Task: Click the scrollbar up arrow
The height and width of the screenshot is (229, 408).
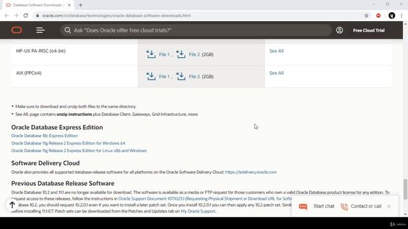Action: (x=405, y=24)
